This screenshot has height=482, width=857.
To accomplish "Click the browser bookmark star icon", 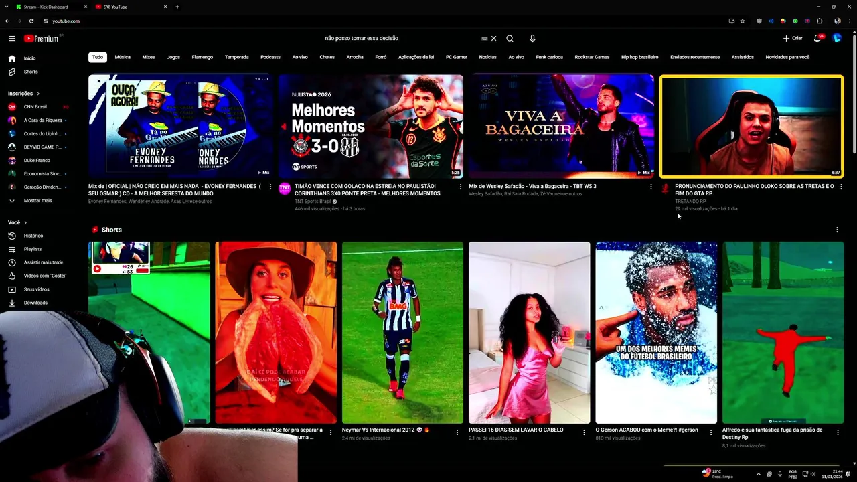I will click(743, 21).
